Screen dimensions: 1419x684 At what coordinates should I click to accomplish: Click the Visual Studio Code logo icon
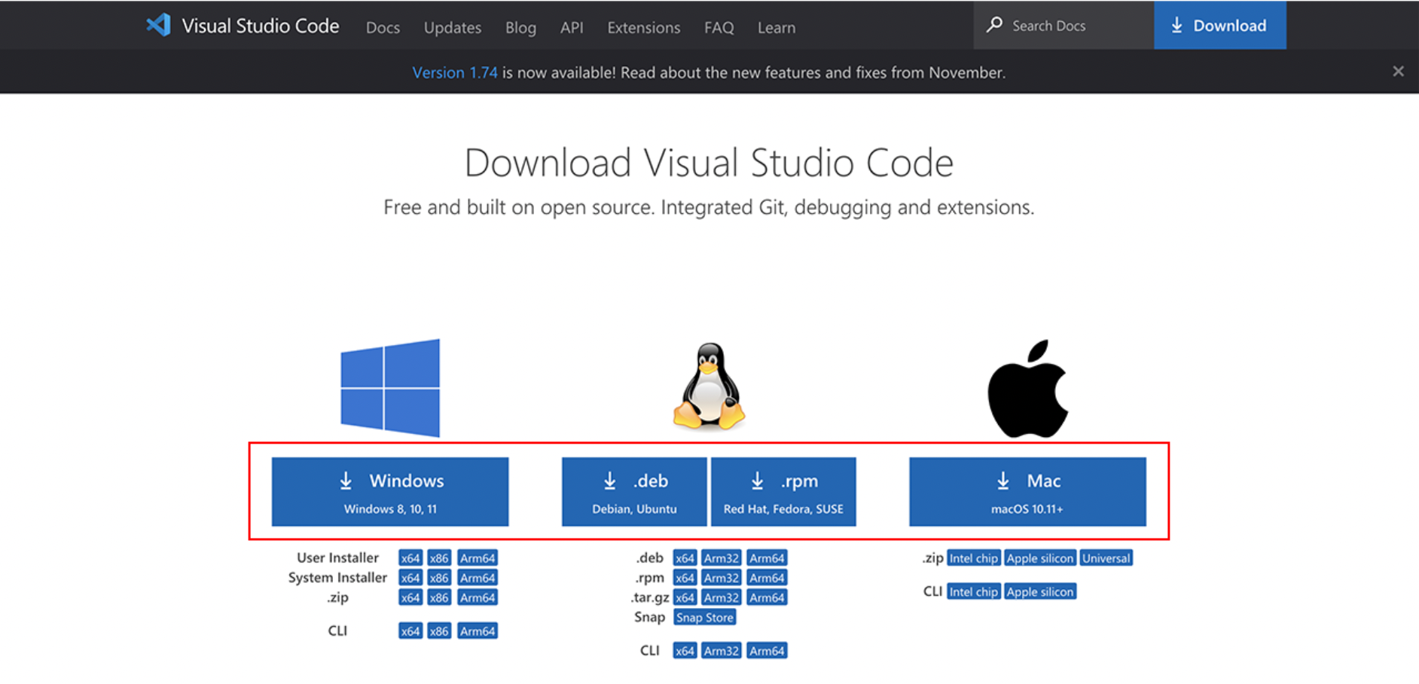[158, 25]
